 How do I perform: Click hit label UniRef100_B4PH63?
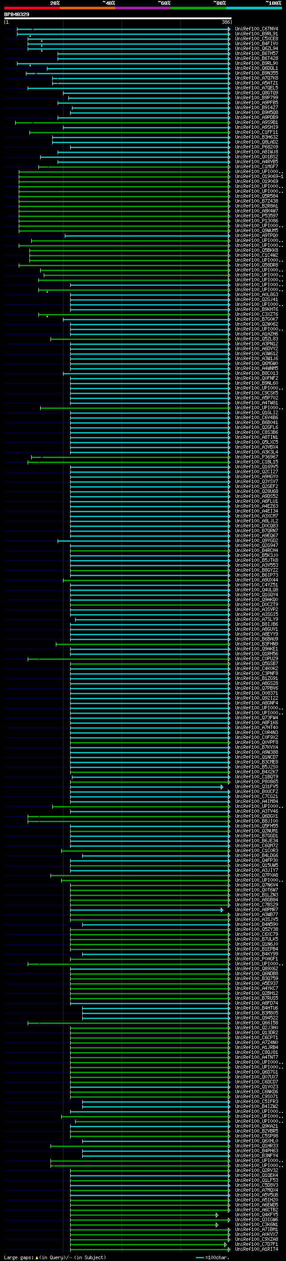[x=257, y=1151]
